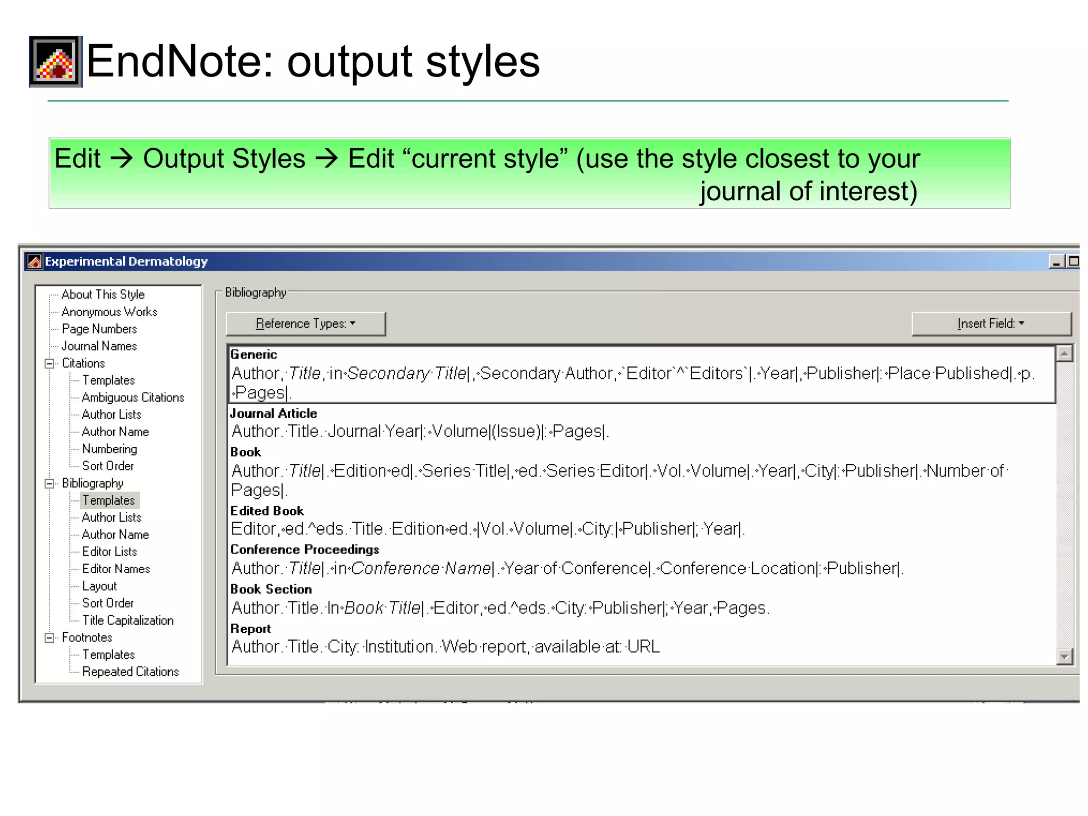Image resolution: width=1088 pixels, height=816 pixels.
Task: Select Editor Lists
Action: pos(109,551)
